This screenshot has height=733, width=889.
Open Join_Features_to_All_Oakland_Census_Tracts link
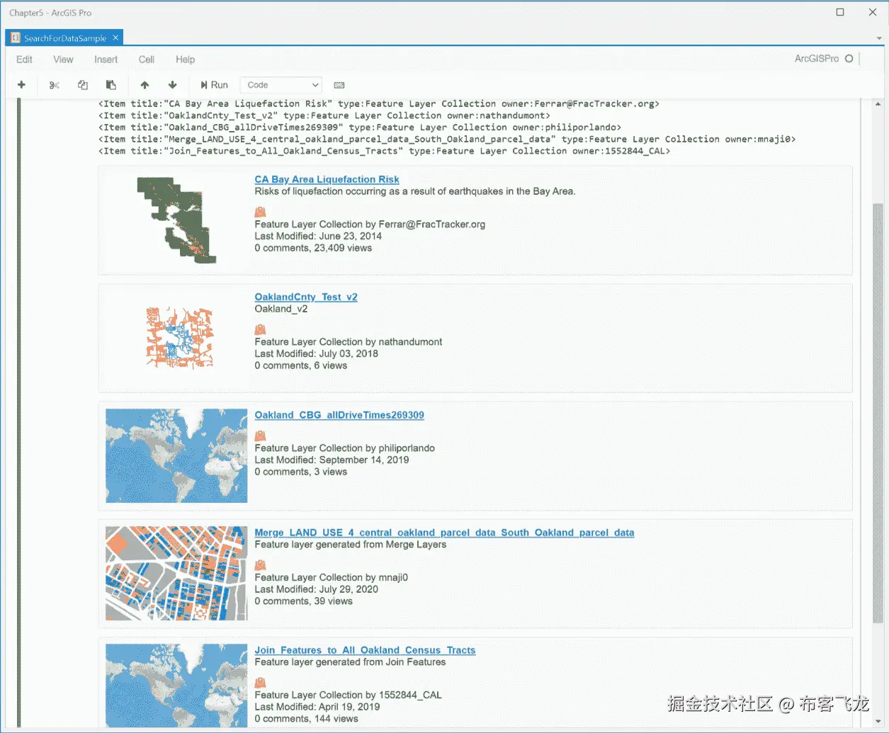365,650
